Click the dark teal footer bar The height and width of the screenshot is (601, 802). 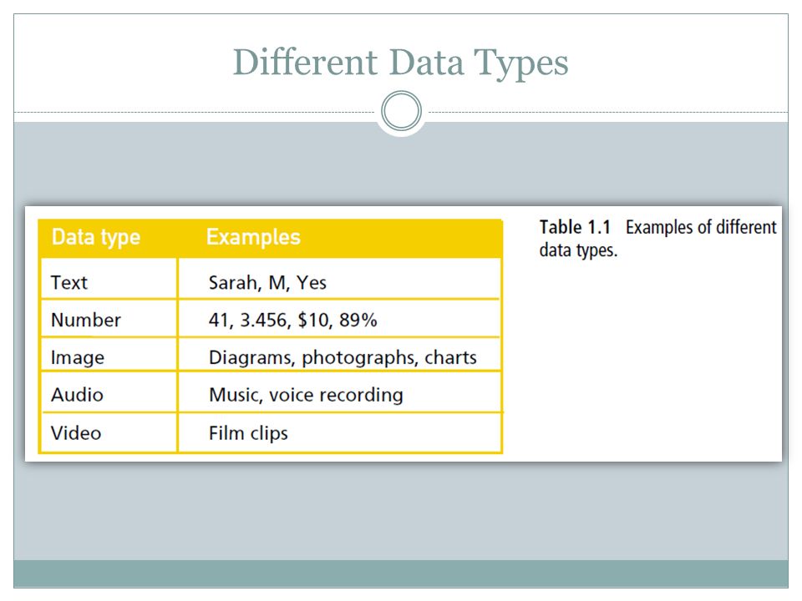coord(401,573)
